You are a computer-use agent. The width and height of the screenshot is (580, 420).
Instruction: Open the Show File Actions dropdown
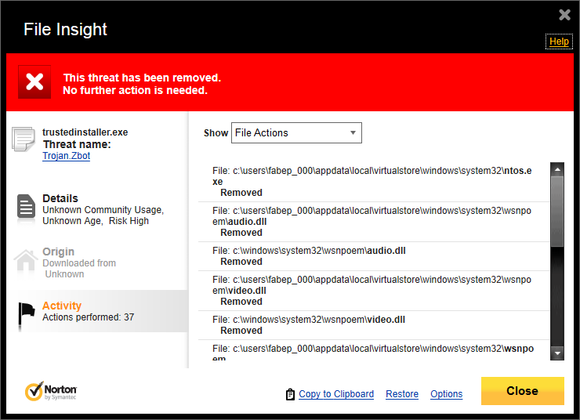click(296, 133)
